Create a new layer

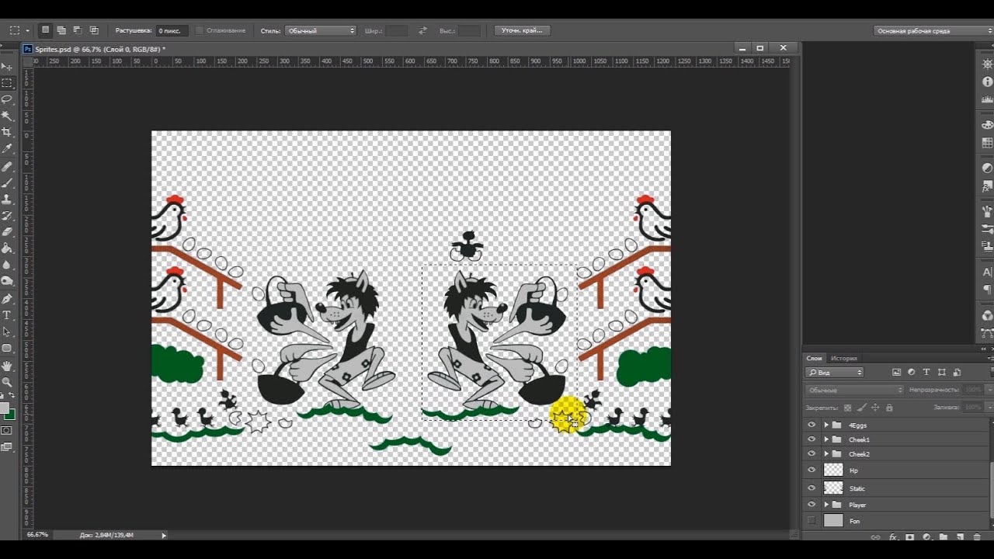(x=960, y=536)
